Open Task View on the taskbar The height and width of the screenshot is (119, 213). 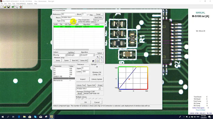coord(13,117)
